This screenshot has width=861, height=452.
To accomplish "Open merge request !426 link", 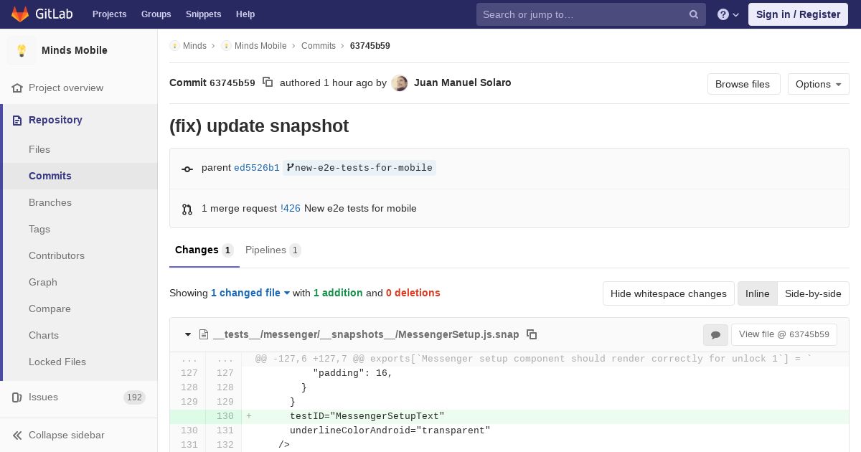I will click(291, 208).
